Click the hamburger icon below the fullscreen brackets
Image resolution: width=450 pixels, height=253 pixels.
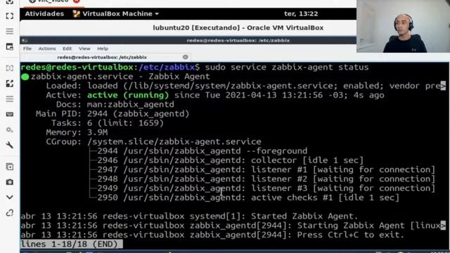coord(9,31)
